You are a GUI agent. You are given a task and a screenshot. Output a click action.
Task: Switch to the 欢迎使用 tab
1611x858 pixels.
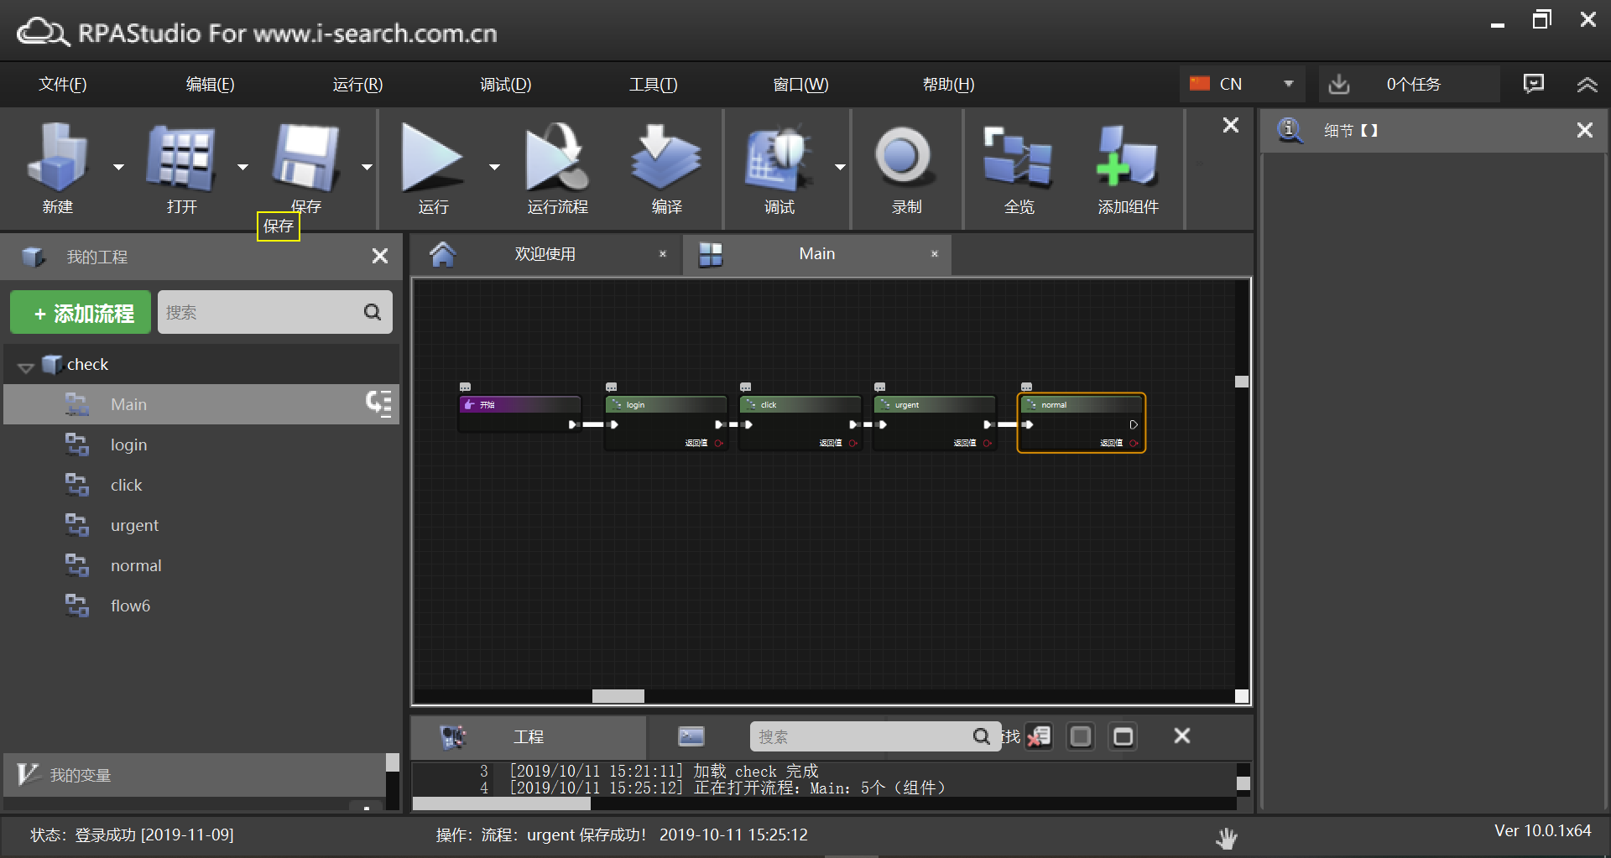pyautogui.click(x=545, y=254)
